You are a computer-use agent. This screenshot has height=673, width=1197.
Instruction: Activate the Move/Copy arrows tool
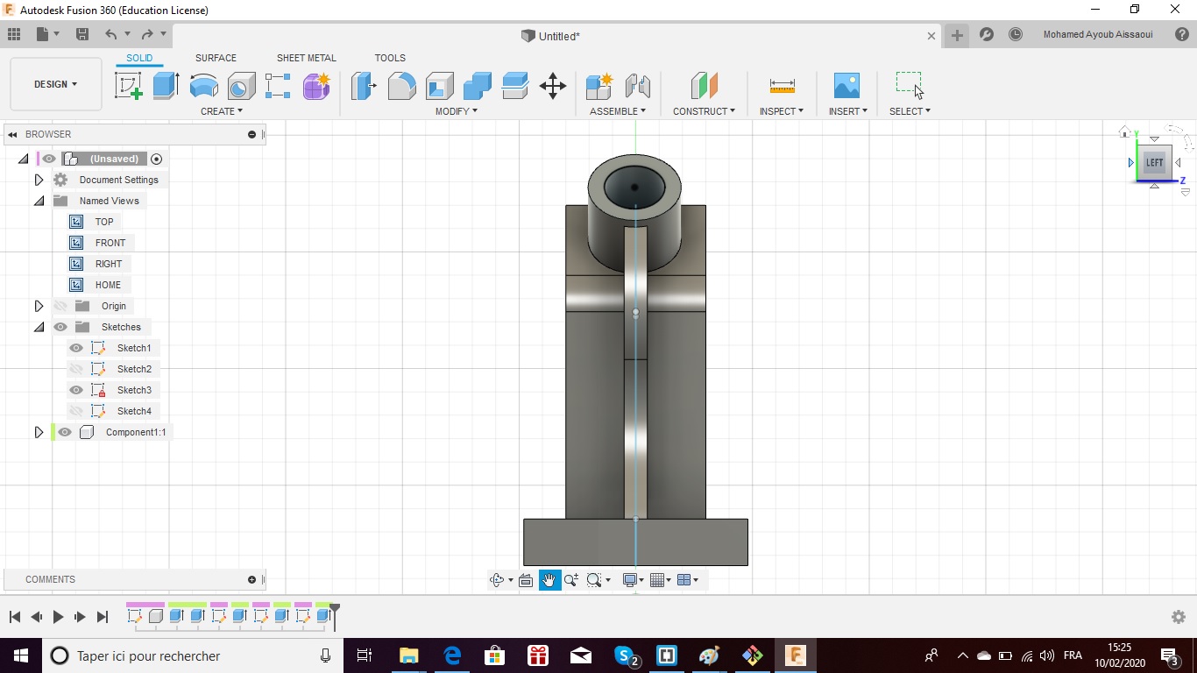click(552, 86)
